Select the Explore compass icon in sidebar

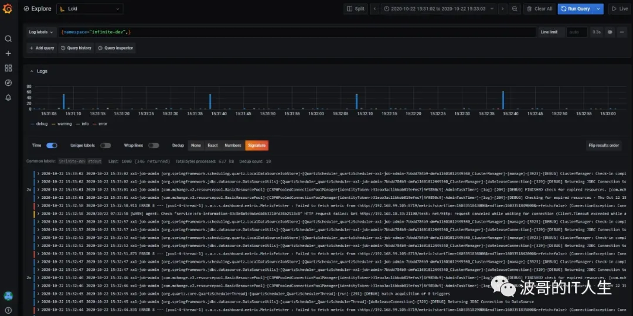click(x=8, y=83)
